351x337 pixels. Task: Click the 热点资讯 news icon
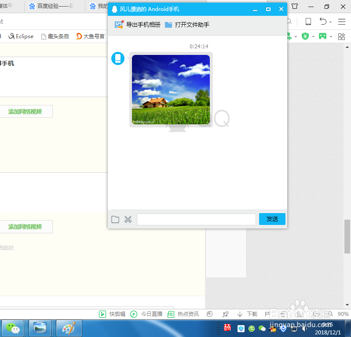[171, 314]
